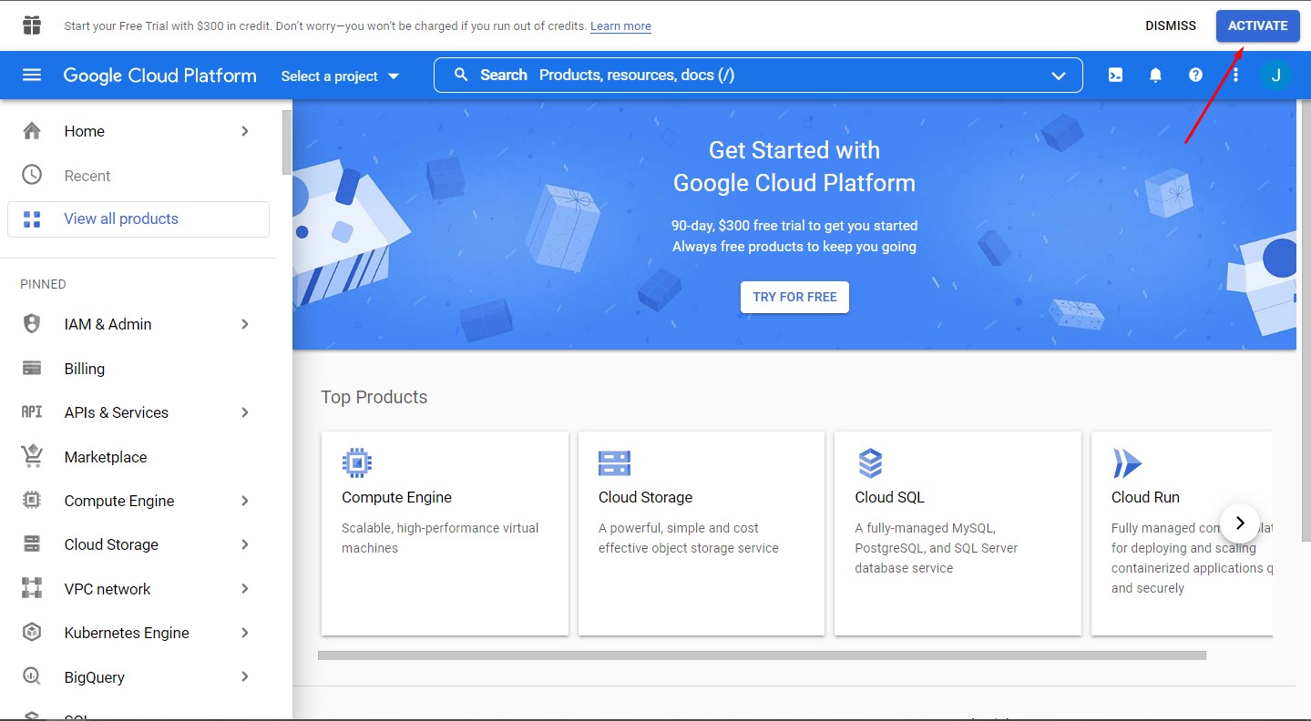Open the help question mark icon

[1195, 76]
